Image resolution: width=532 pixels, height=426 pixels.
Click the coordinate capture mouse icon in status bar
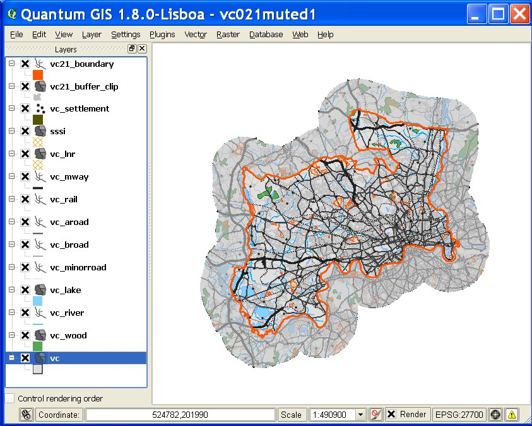click(x=26, y=415)
